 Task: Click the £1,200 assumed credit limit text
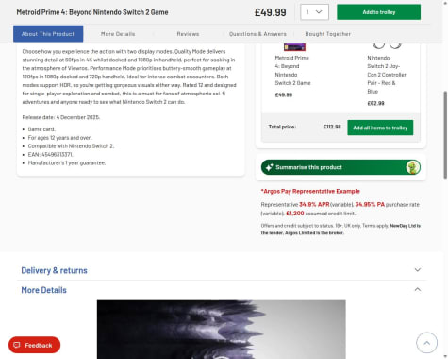321,214
